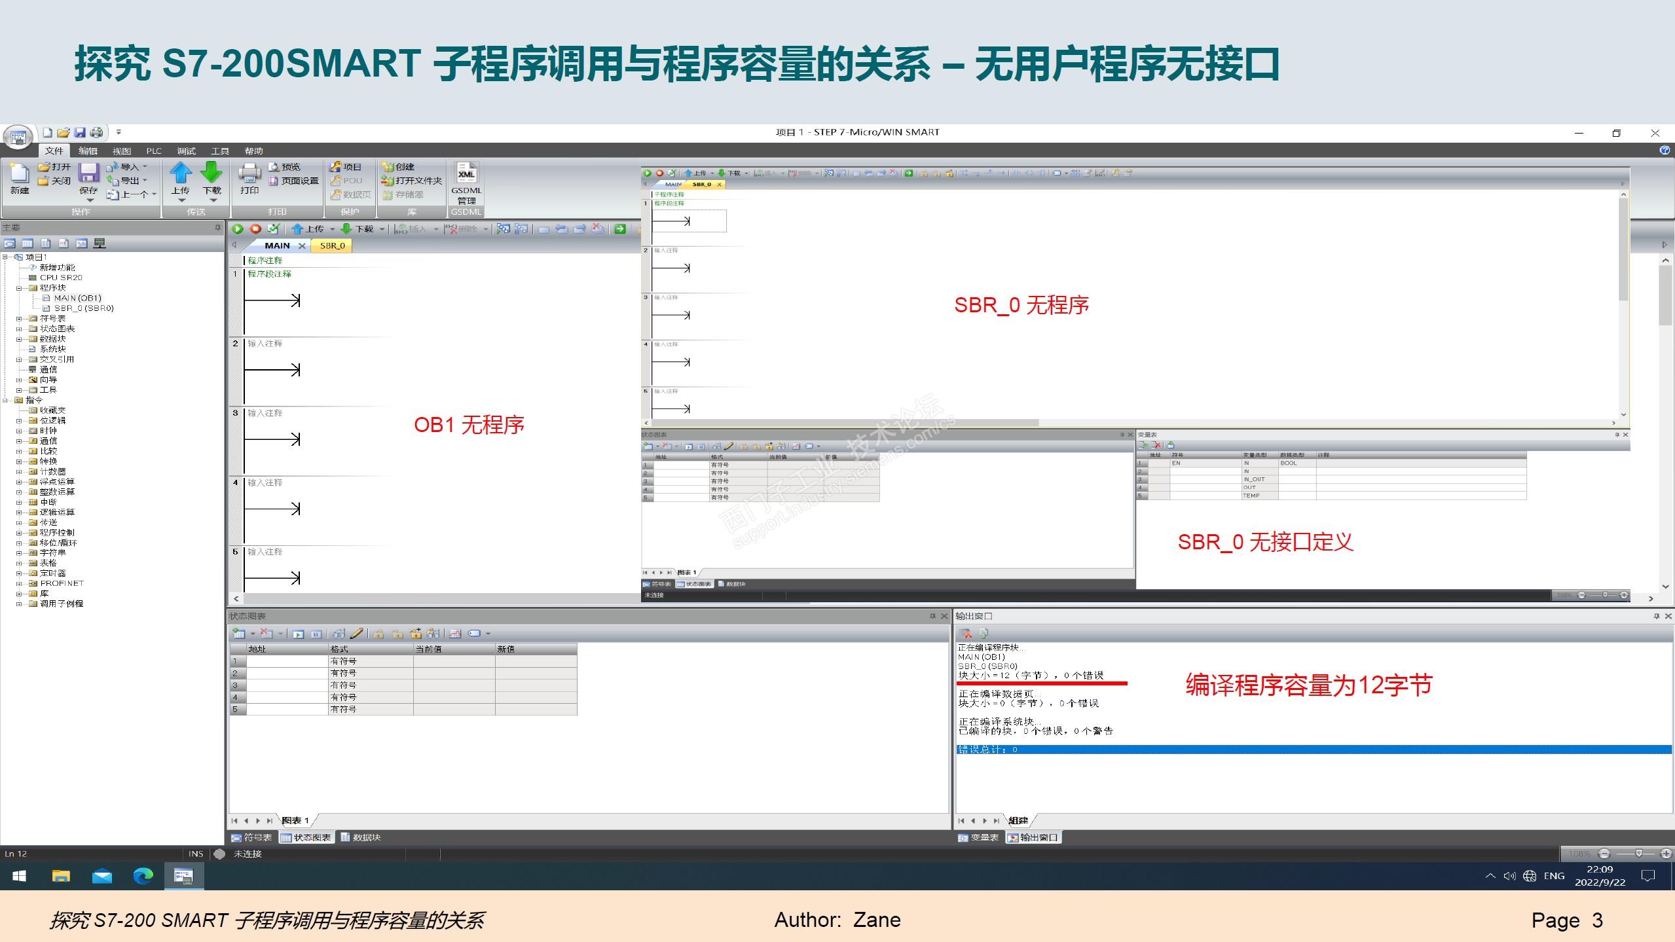
Task: Click the Compile icon in editor toolbar
Action: point(274,229)
